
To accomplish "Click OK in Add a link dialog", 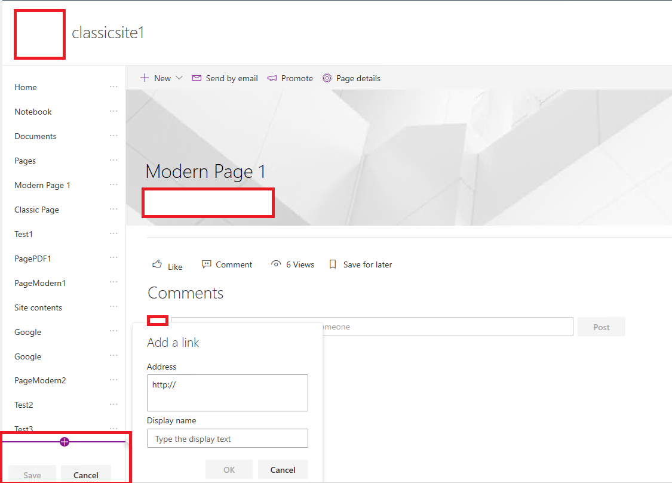I will 229,470.
